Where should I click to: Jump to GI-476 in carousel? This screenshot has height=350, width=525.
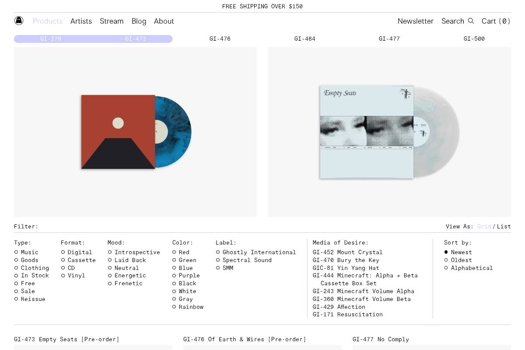220,39
